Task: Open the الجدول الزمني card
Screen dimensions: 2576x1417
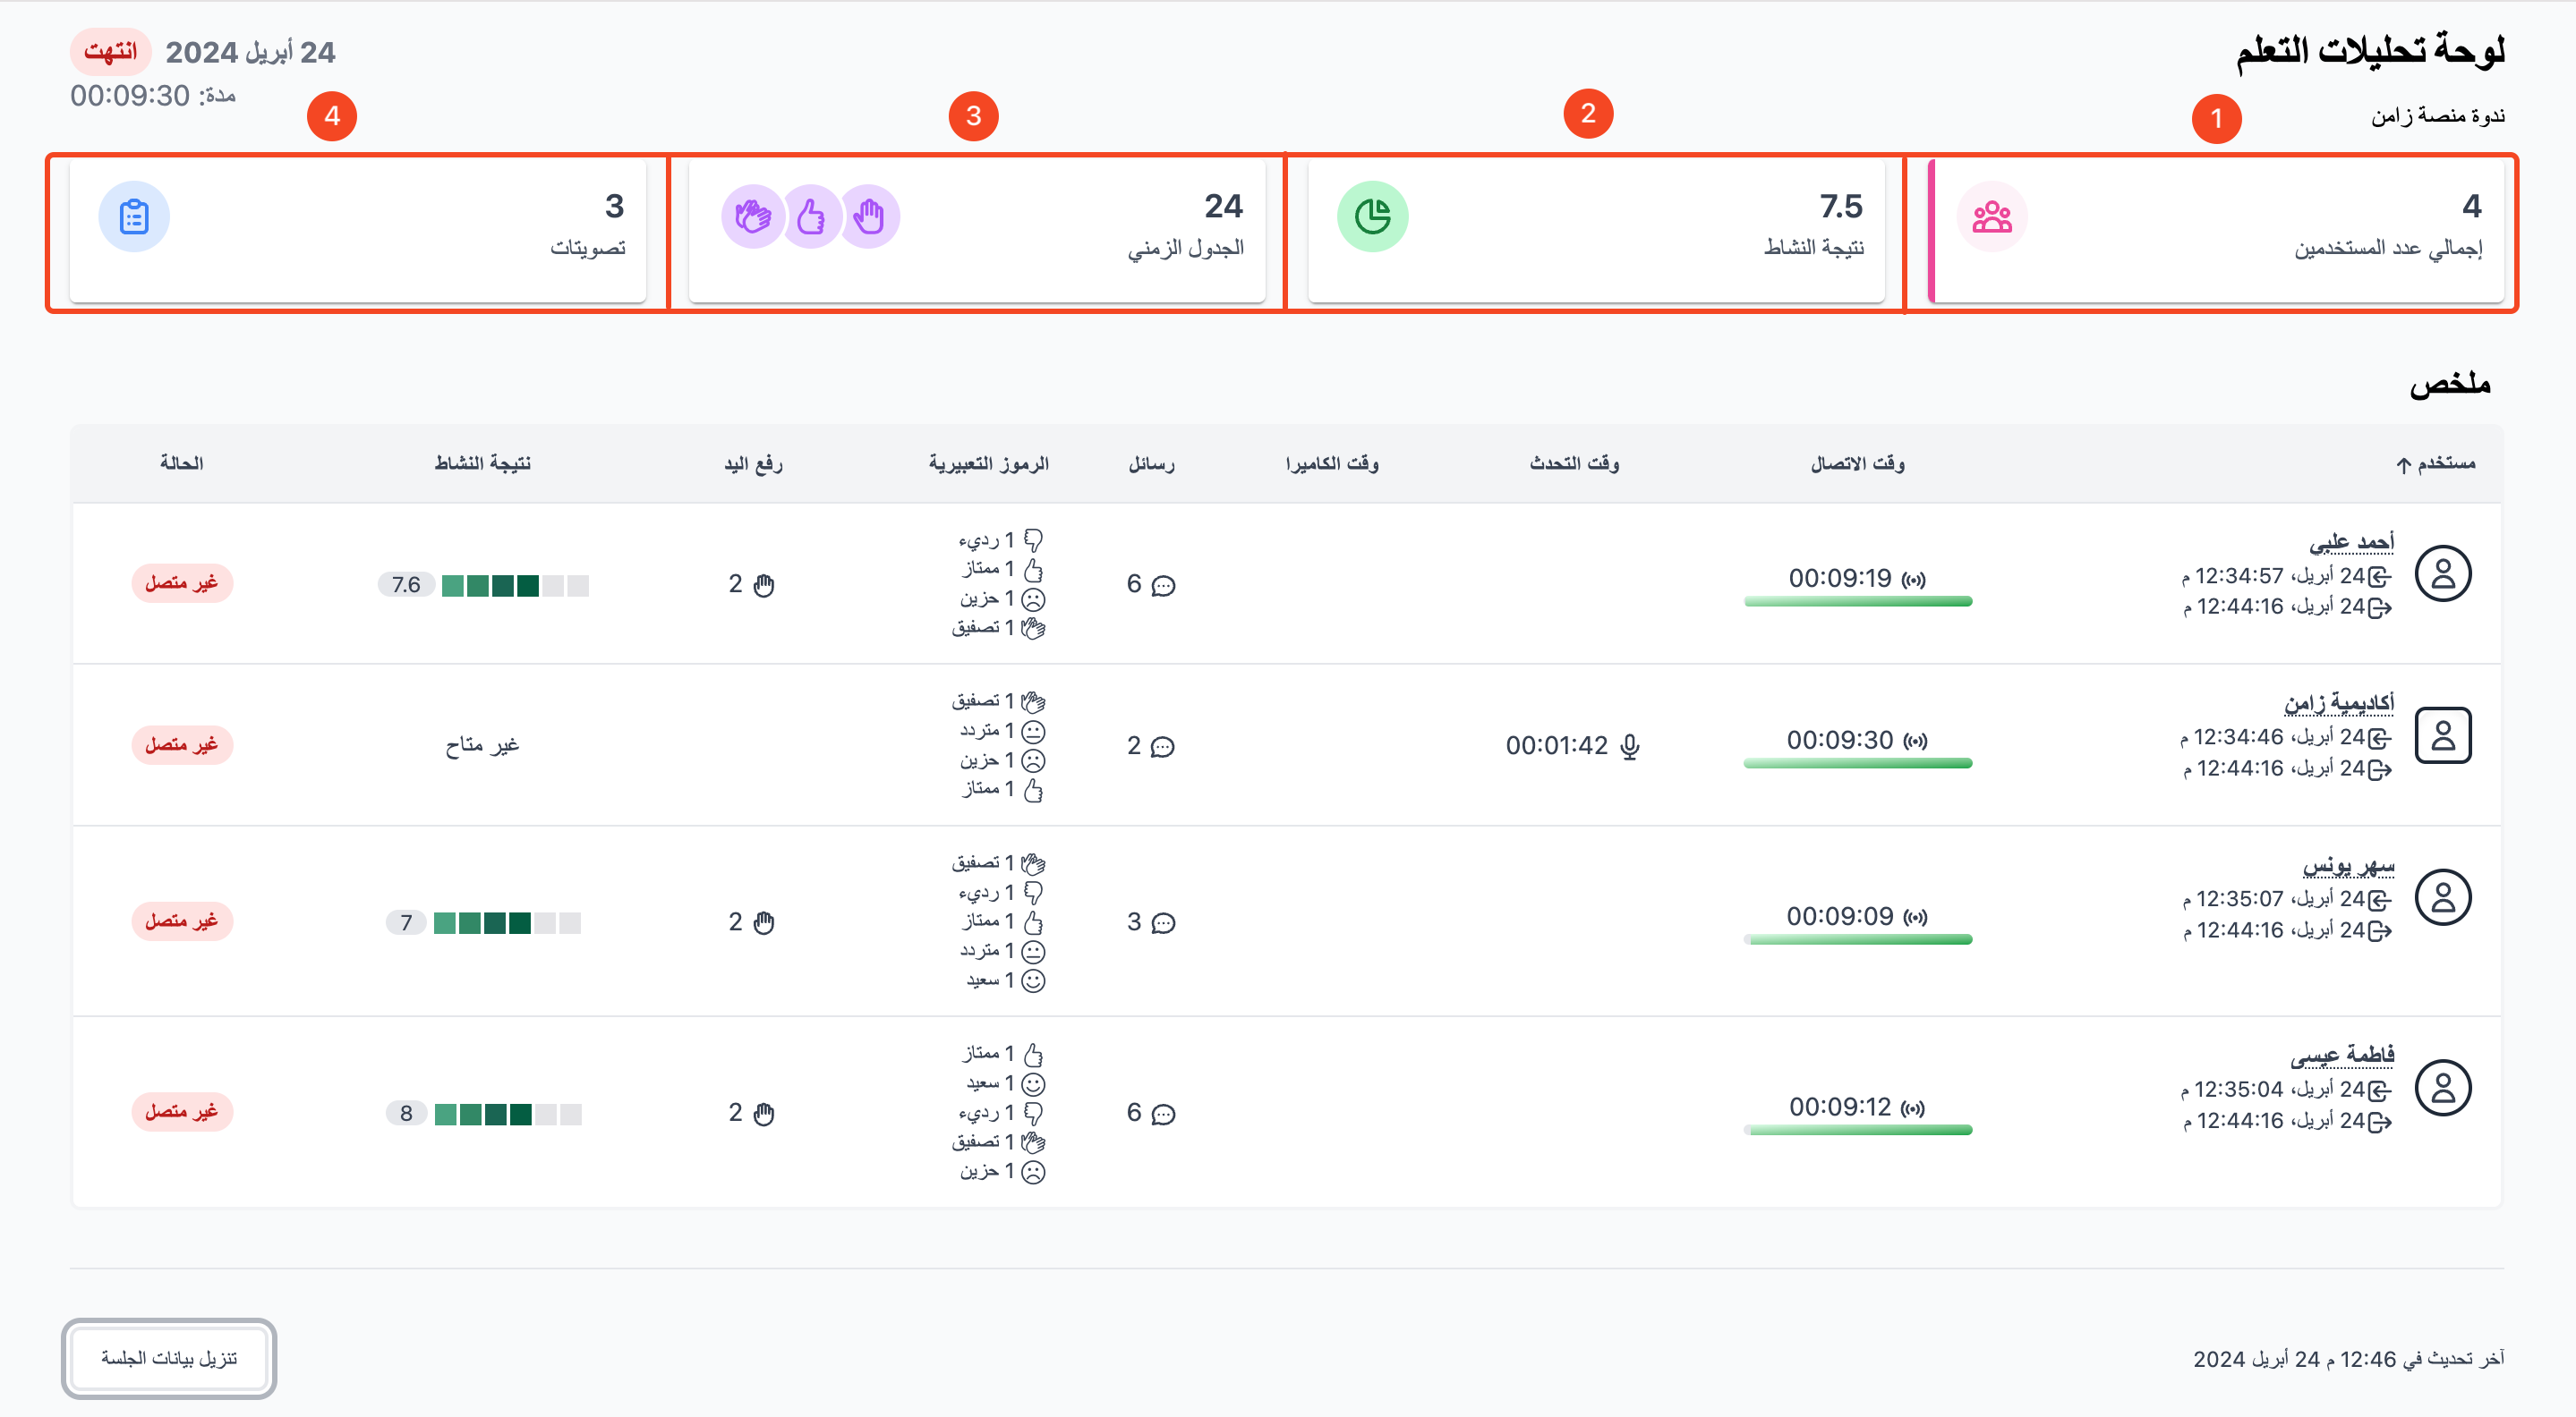Action: click(x=977, y=231)
